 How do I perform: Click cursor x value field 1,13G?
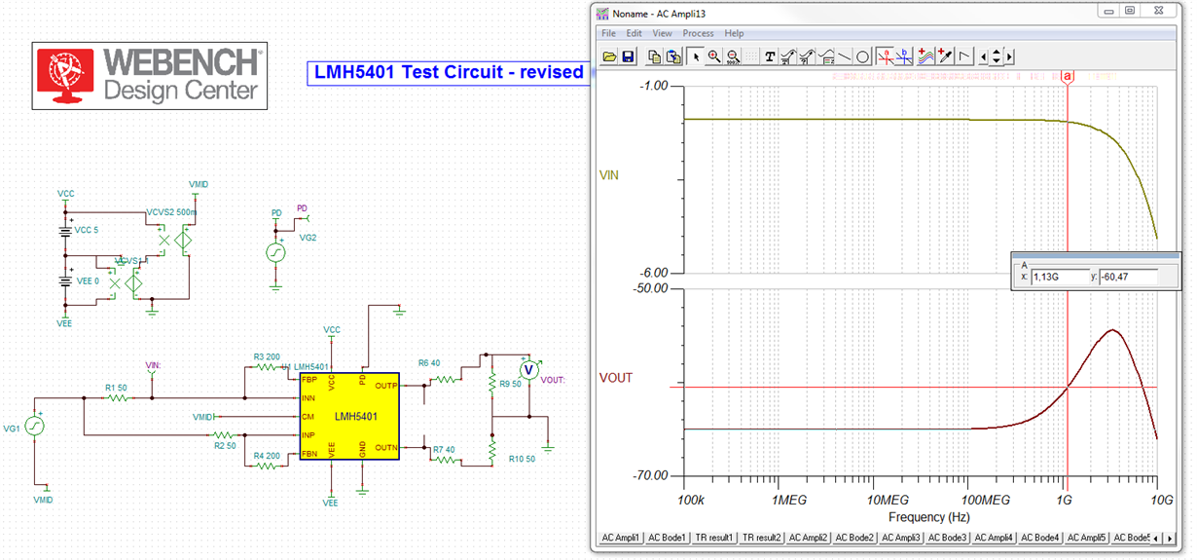[x=1060, y=278]
